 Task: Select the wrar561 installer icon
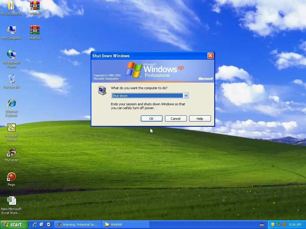(35, 32)
